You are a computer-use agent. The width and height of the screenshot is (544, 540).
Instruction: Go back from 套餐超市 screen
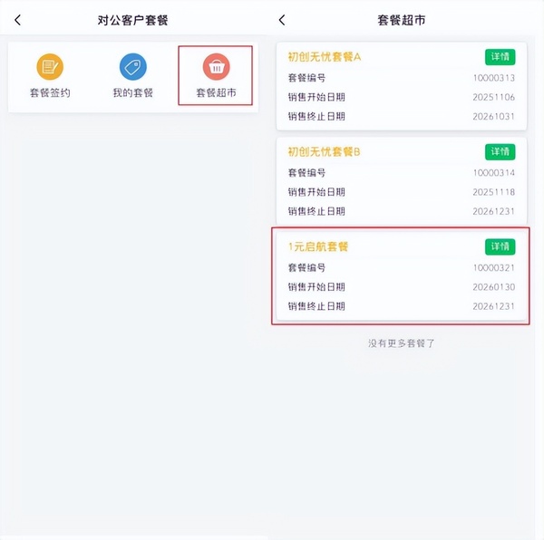282,20
